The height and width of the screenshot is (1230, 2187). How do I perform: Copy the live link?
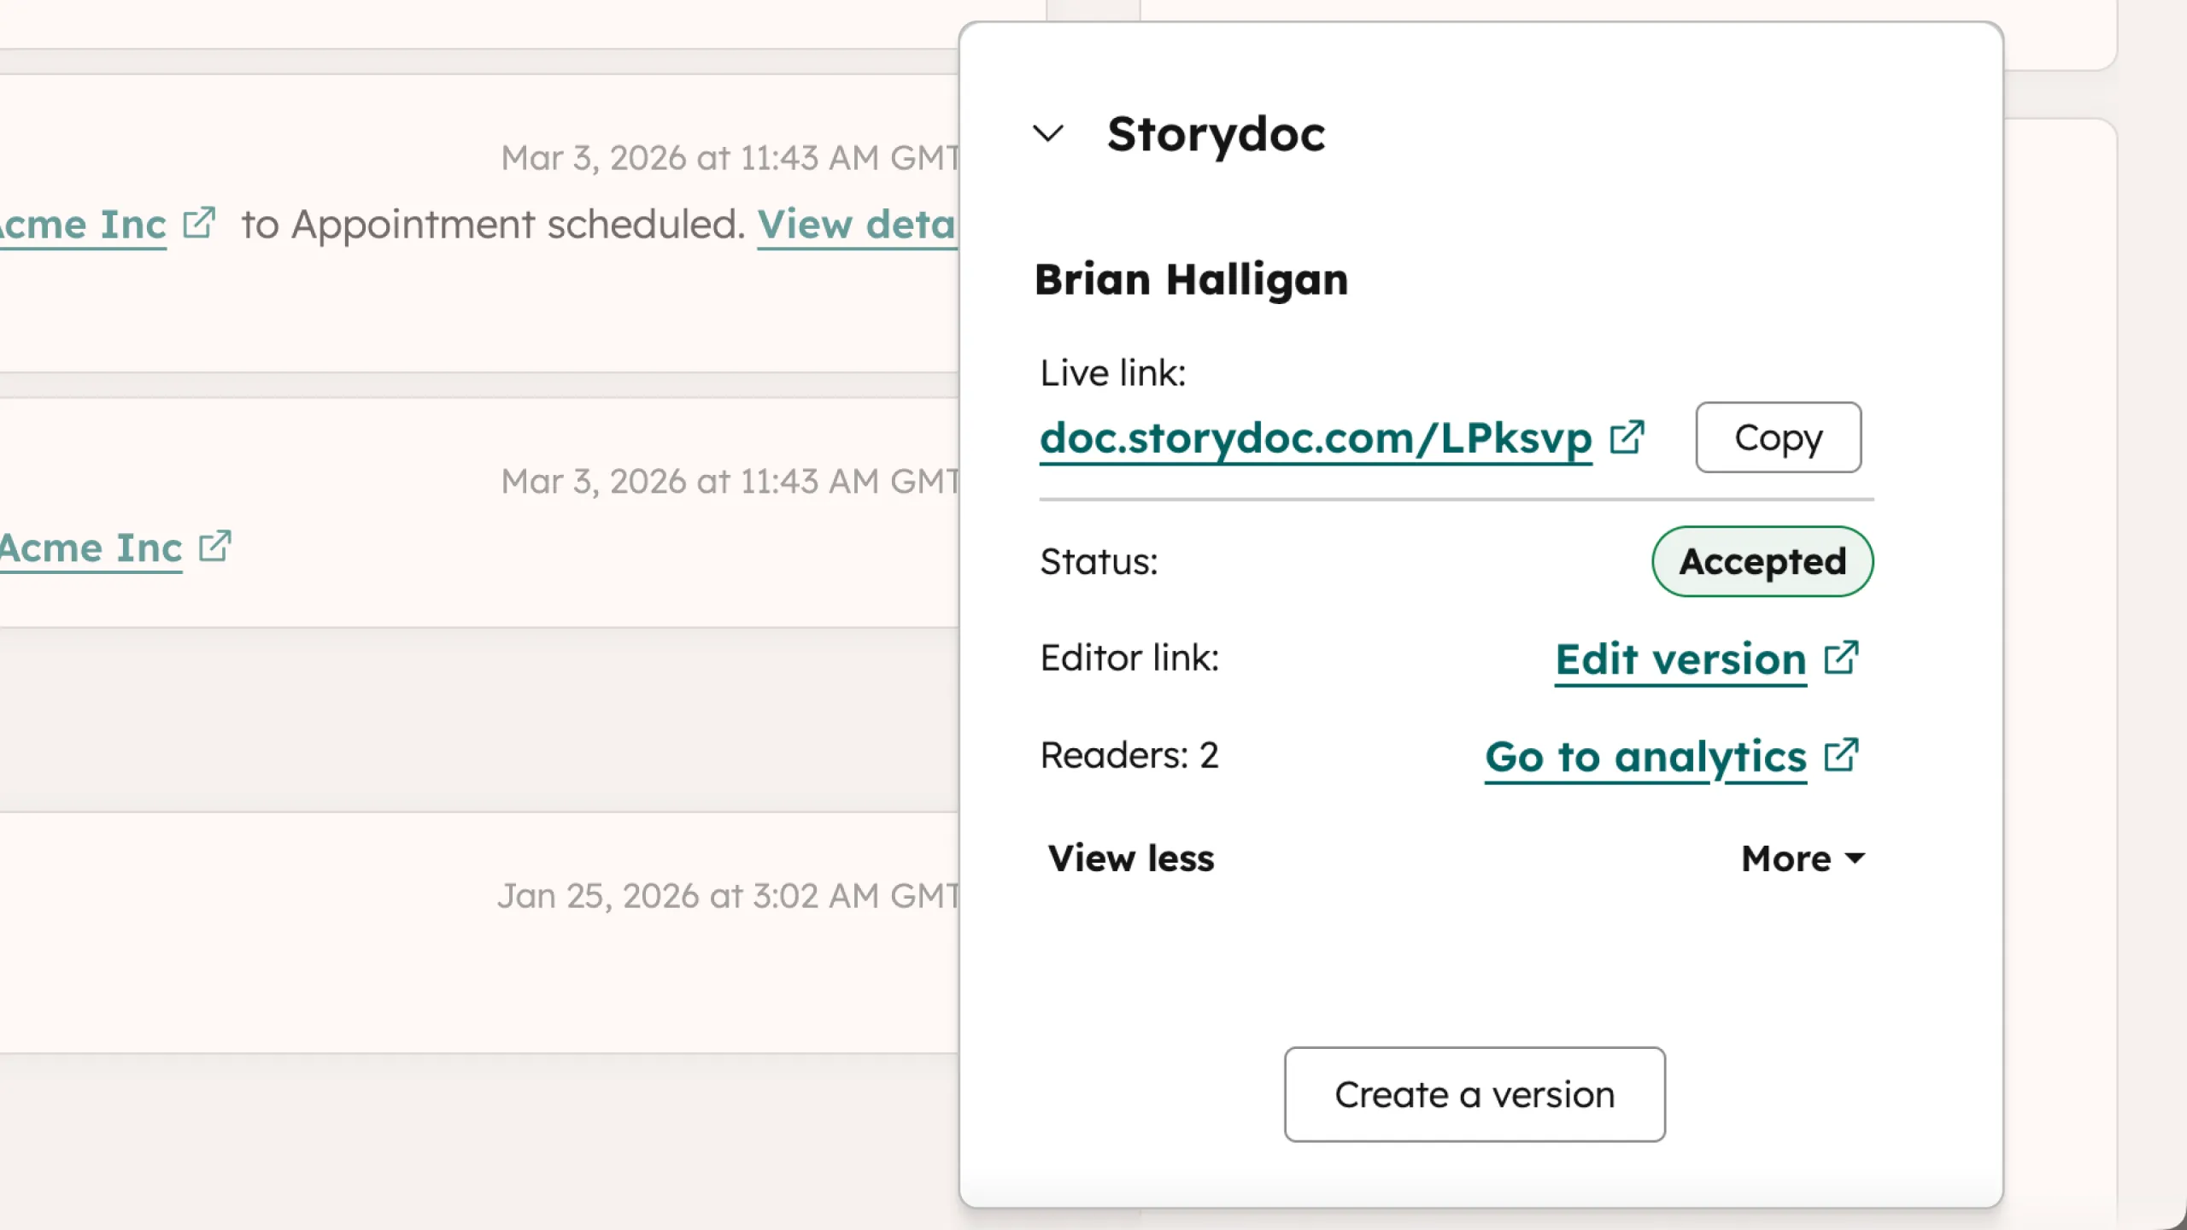click(x=1778, y=437)
